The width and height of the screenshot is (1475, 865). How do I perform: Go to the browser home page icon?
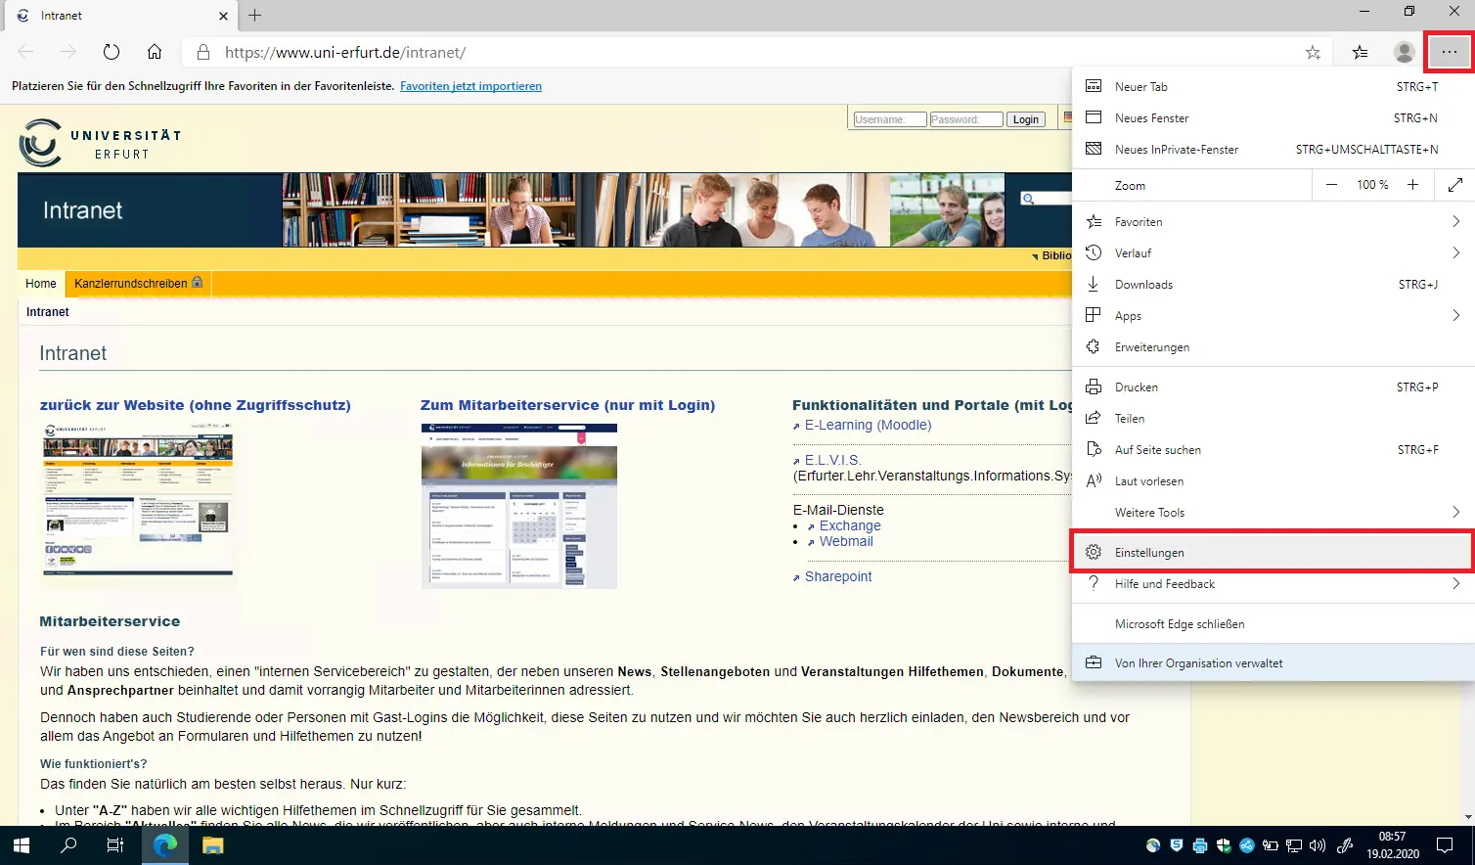(x=155, y=52)
